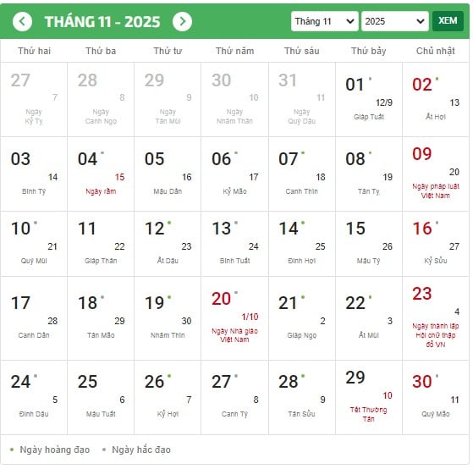Select day 09 Ngày pháp luật Việt Nam
Viewport: 473px width, 469px height.
436,174
